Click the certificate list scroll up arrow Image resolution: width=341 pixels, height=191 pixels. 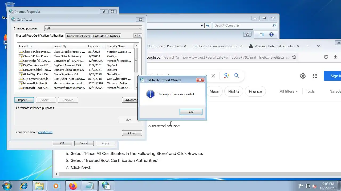tap(136, 46)
